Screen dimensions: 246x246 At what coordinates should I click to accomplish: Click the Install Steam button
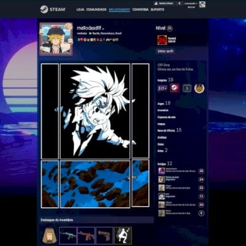click(164, 3)
